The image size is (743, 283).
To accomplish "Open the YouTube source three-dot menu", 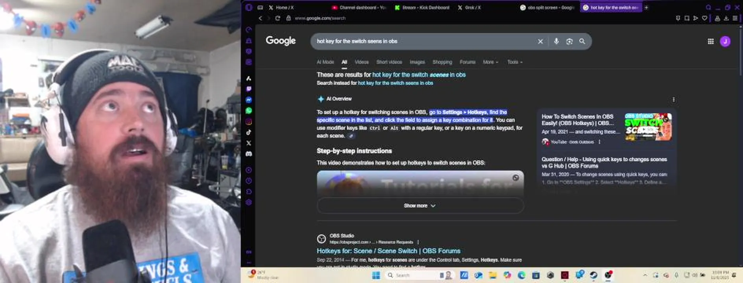I will click(x=599, y=142).
